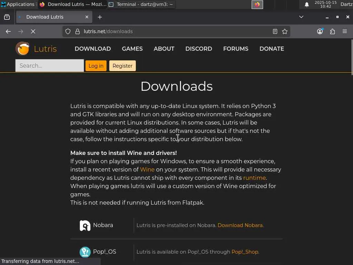Bookmark this page with the star icon
Image resolution: width=353 pixels, height=265 pixels.
(285, 31)
